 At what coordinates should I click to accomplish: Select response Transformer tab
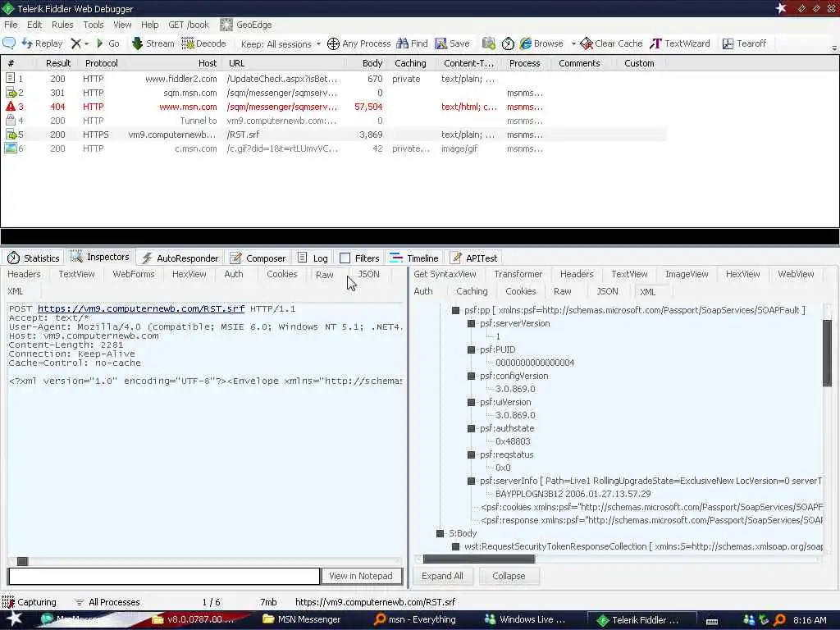coord(518,274)
